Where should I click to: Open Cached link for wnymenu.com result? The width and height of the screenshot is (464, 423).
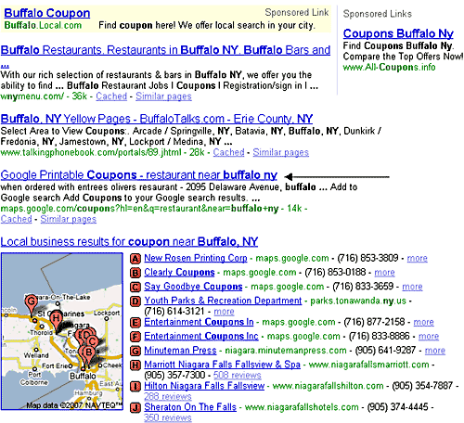point(111,96)
